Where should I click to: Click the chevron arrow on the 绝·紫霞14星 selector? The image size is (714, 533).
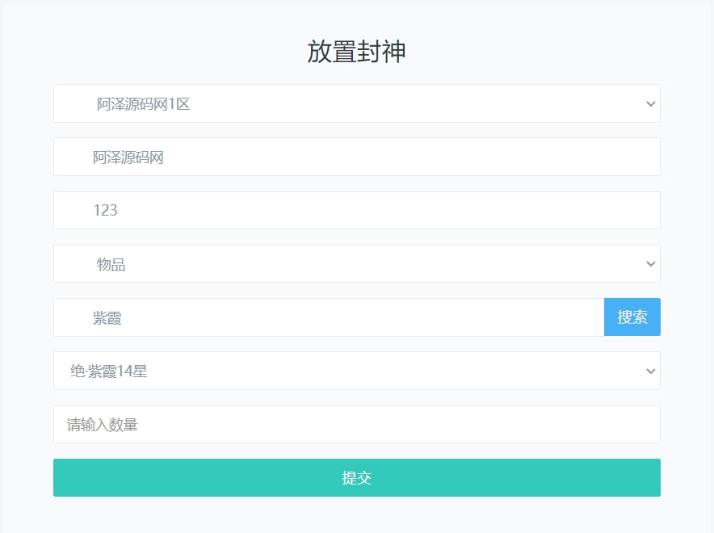pos(650,371)
